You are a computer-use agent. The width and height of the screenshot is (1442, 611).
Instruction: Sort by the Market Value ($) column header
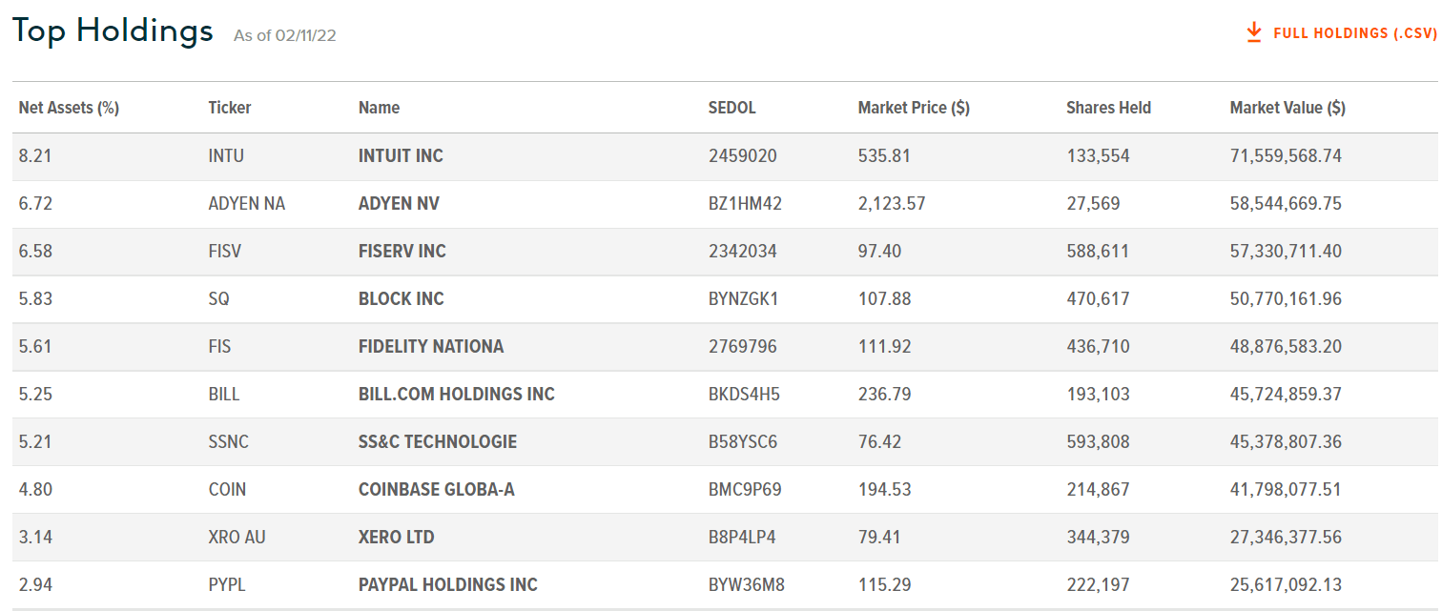(1287, 107)
